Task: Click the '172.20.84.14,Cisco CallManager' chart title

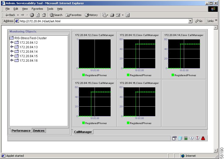Action: pyautogui.click(x=184, y=35)
